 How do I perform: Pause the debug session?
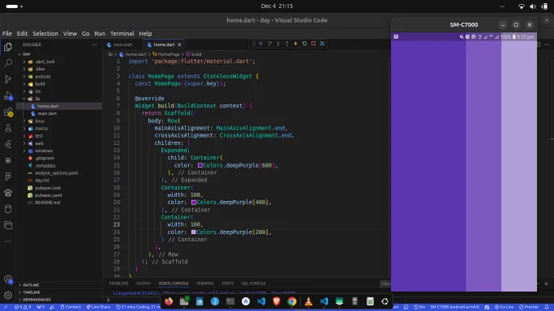[x=261, y=44]
